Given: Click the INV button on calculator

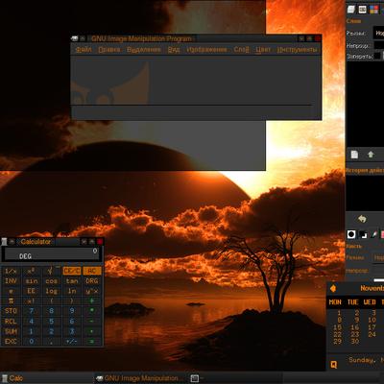Looking at the screenshot, I should (11, 281).
